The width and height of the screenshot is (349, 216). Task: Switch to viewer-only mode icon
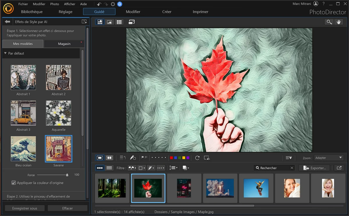109,22
